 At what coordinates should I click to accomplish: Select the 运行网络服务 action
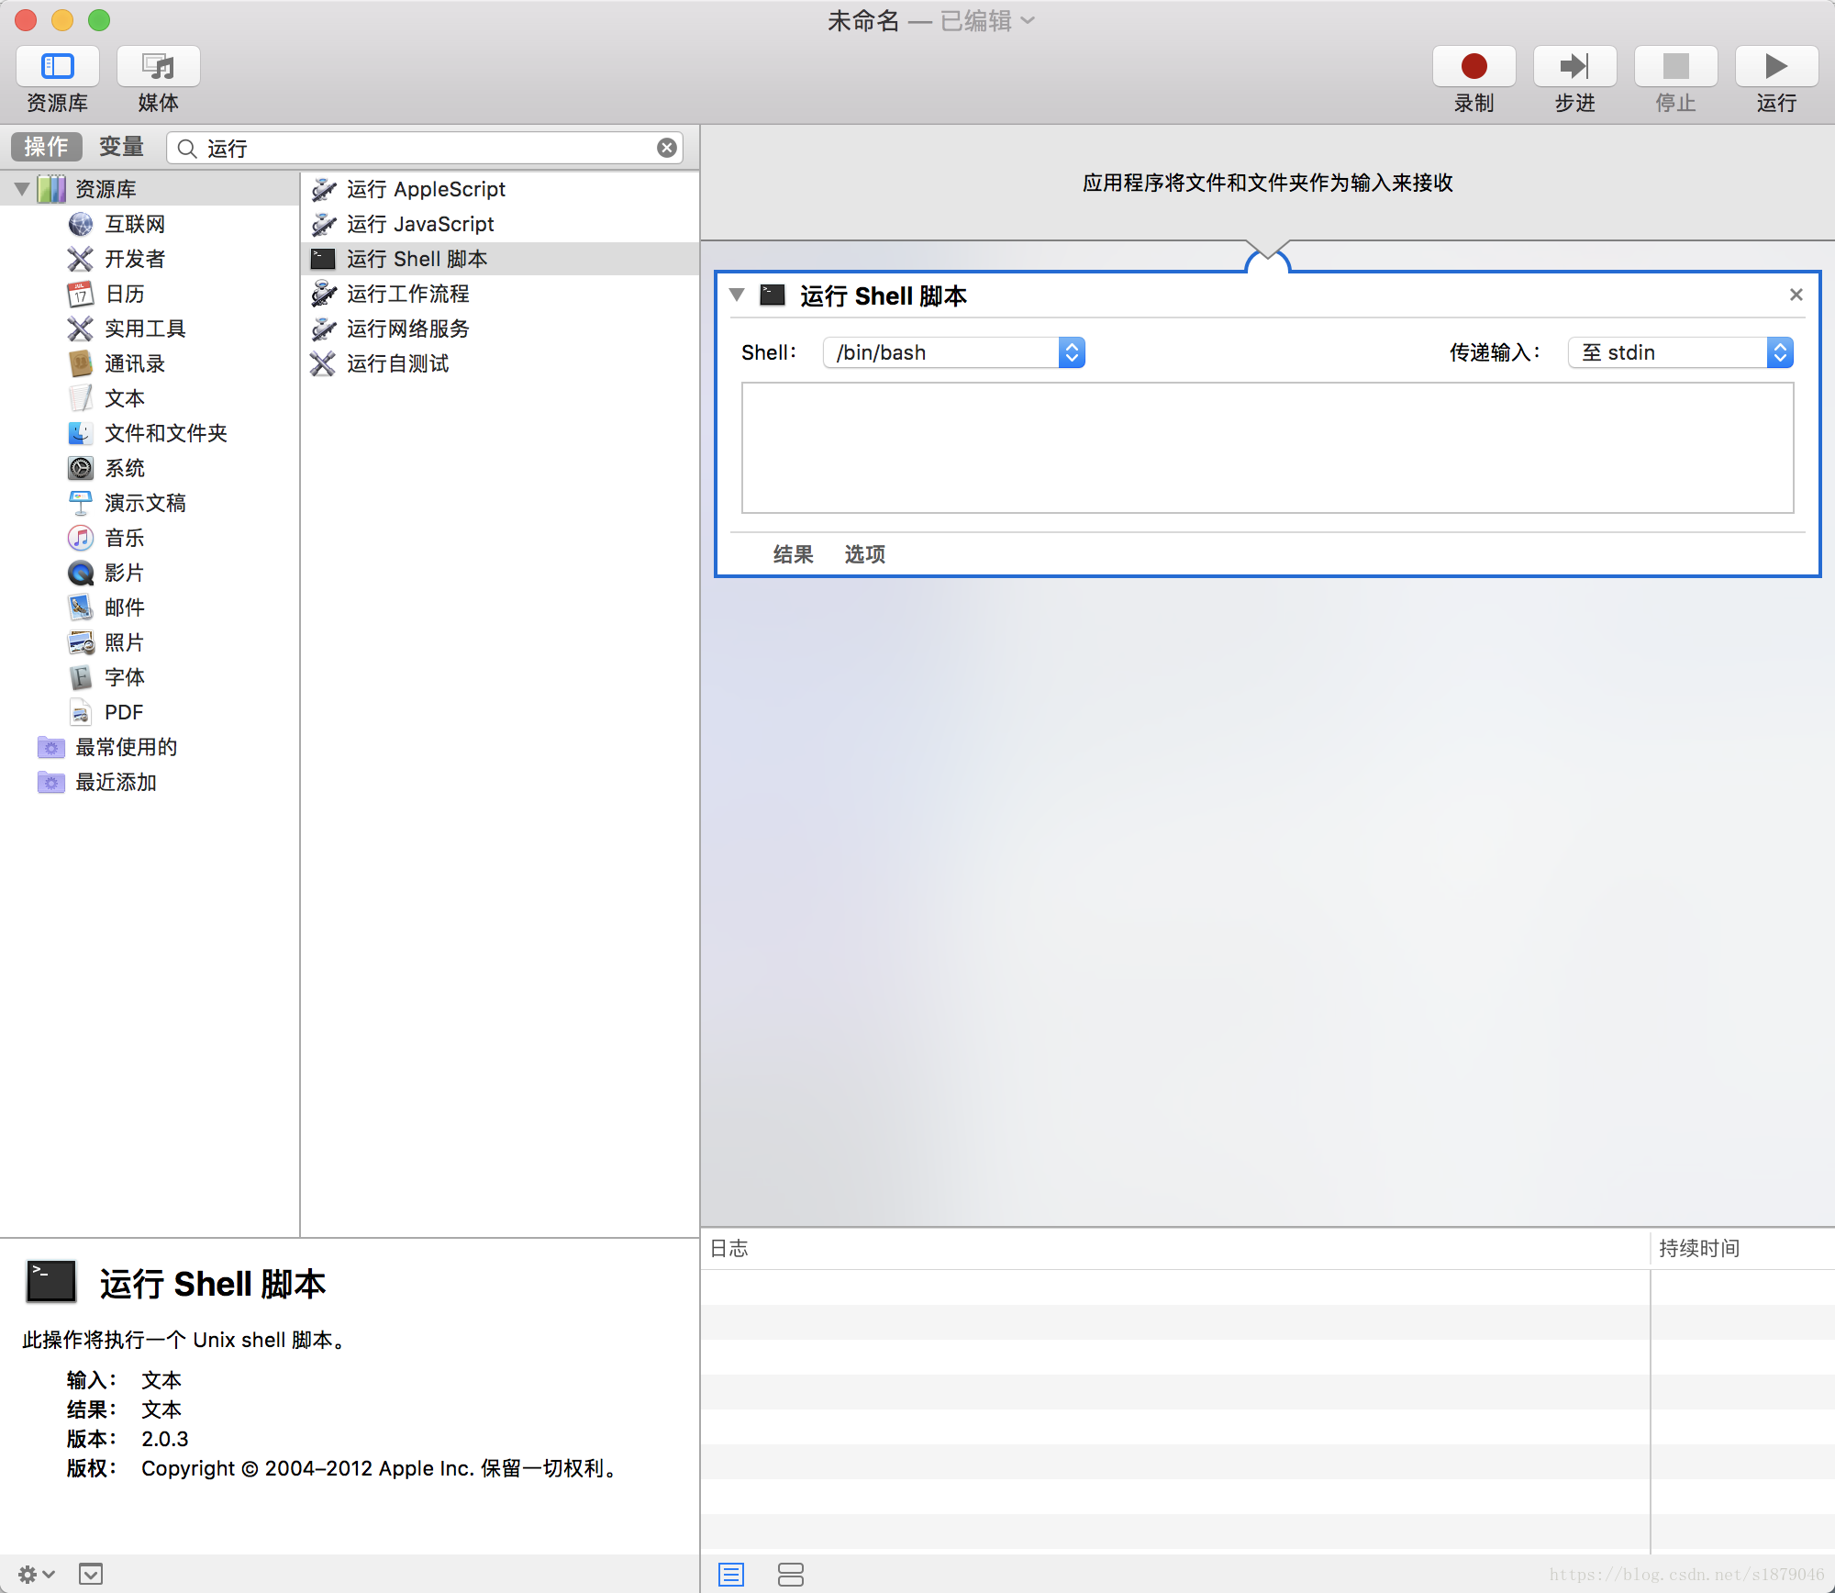pyautogui.click(x=500, y=329)
